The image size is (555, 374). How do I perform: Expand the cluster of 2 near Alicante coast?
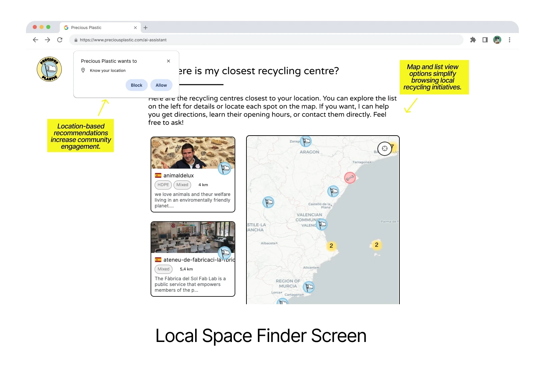pyautogui.click(x=331, y=246)
